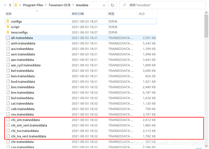209x149 pixels.
Task: Click ben.traineddata file icon
Action: [x=8, y=76]
